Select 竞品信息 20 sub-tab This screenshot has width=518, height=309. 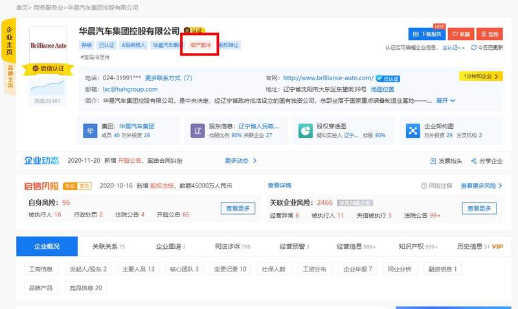tap(86, 288)
